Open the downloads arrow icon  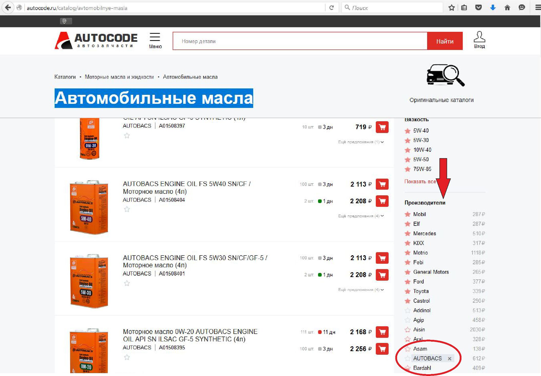pos(493,8)
